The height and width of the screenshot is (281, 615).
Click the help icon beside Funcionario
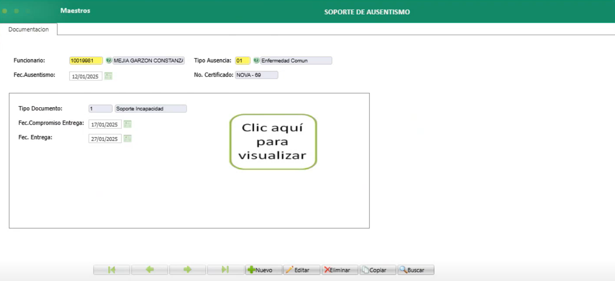tap(109, 60)
